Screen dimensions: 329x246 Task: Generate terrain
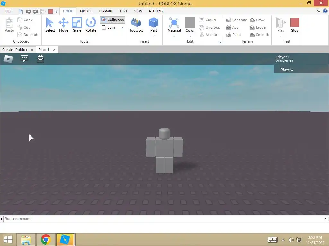(x=236, y=20)
